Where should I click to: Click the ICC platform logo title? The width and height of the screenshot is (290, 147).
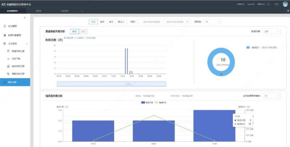(x=16, y=4)
